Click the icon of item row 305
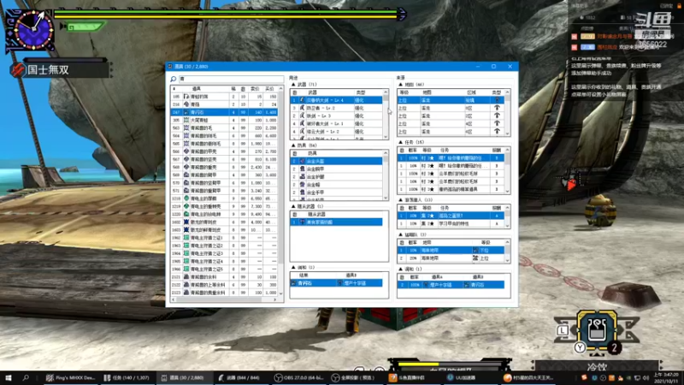The width and height of the screenshot is (684, 385). (186, 120)
